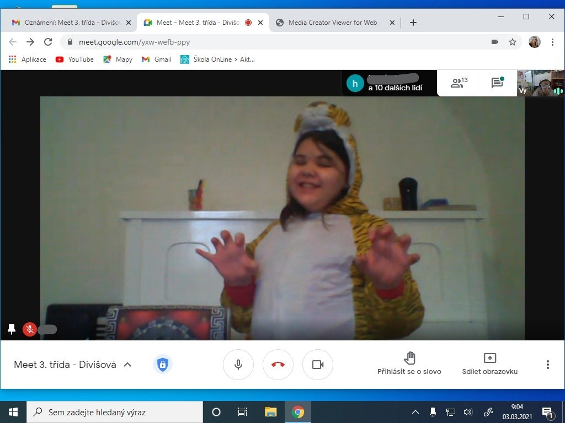Click Sdílet obrazovku to share screen
This screenshot has height=423, width=565.
pyautogui.click(x=489, y=364)
